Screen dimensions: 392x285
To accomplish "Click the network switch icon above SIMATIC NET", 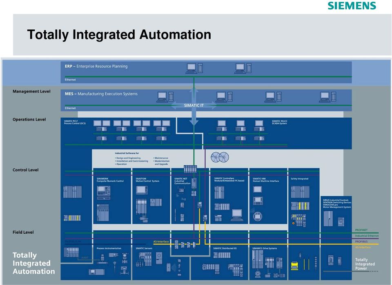I will click(190, 169).
